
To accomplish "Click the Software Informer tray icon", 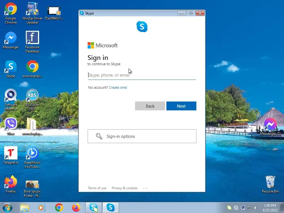I will [x=243, y=208].
